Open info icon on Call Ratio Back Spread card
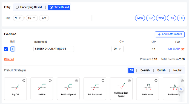The image size is (189, 104). pyautogui.click(x=129, y=80)
